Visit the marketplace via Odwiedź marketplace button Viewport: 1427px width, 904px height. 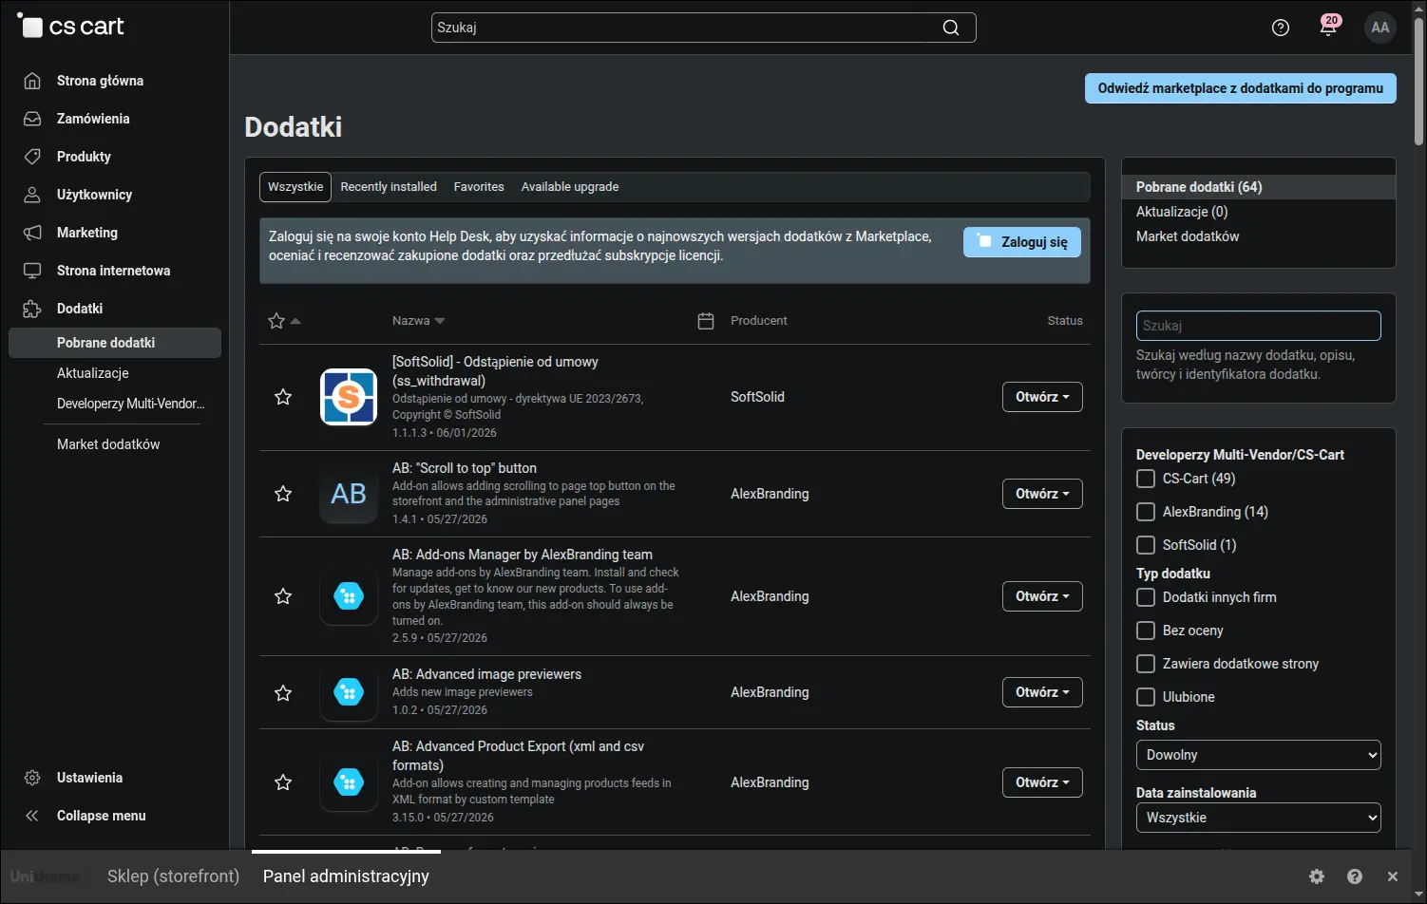[x=1241, y=88]
